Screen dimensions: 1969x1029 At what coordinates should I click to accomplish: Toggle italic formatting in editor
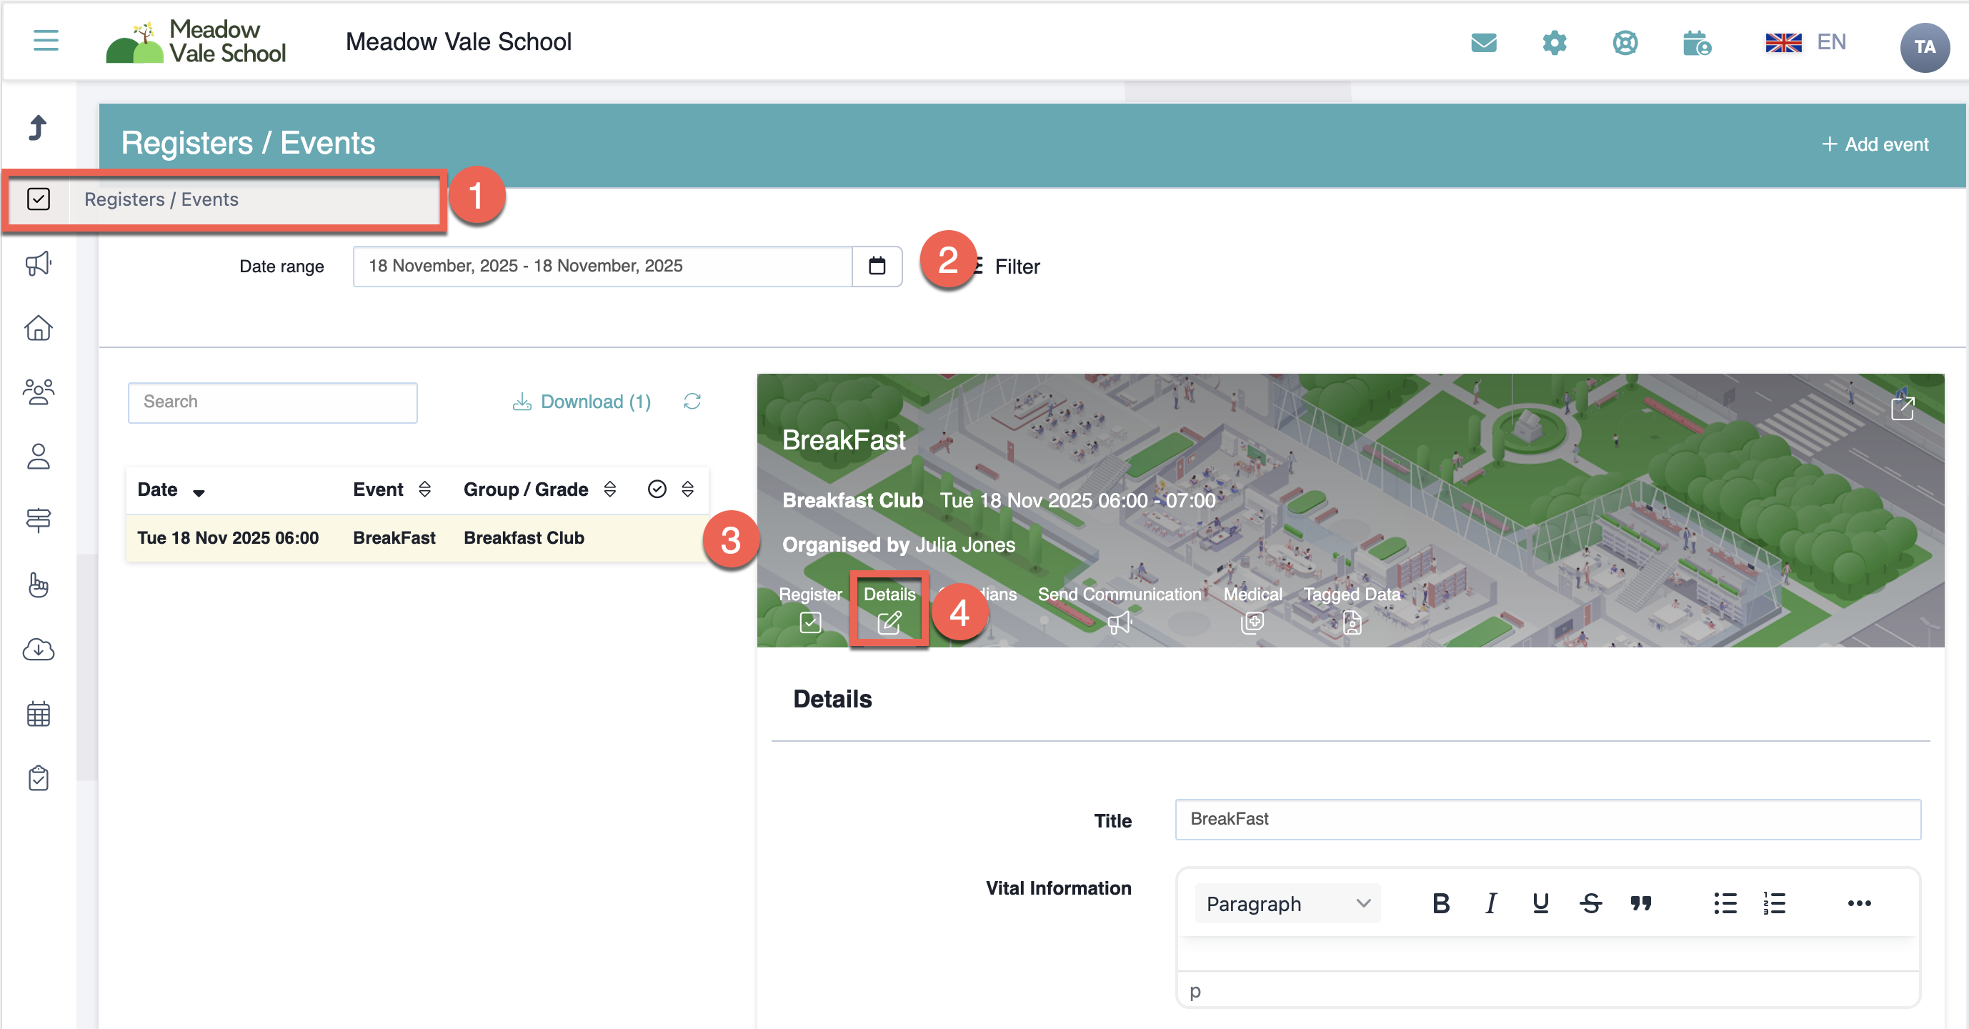pyautogui.click(x=1490, y=904)
